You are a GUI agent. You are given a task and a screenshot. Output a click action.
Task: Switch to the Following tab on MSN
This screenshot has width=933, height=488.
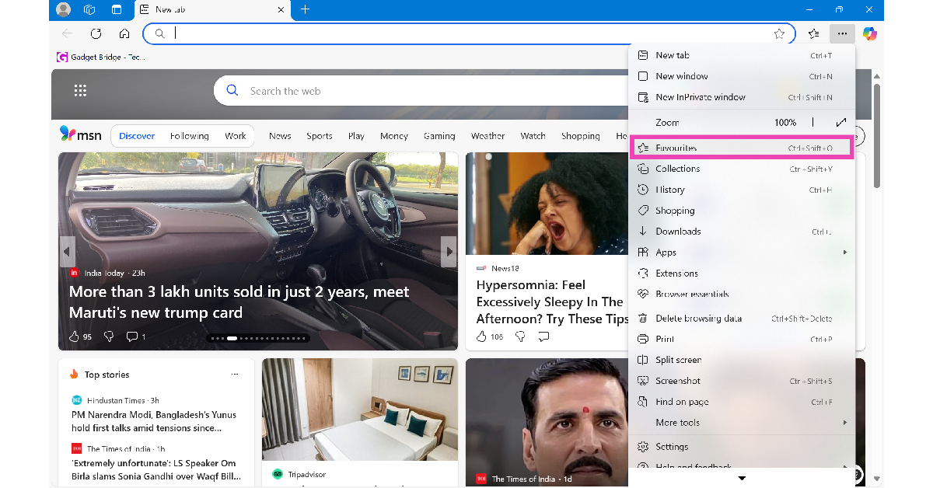189,136
